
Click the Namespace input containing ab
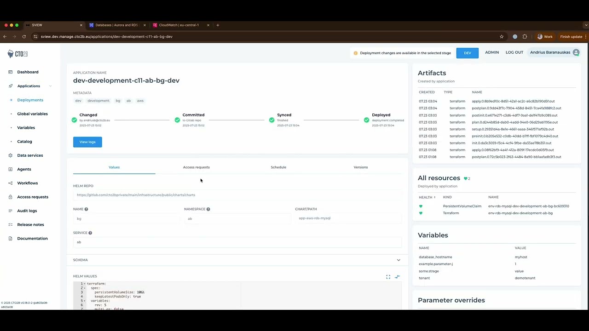[x=237, y=219]
